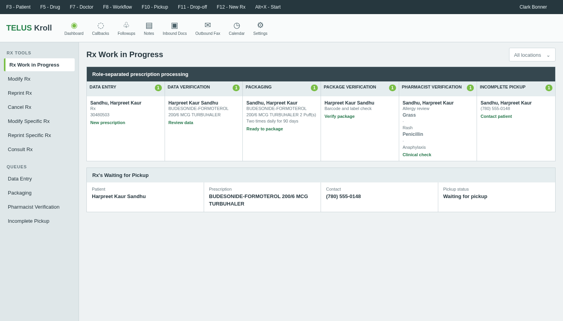Click the Clinical check link

pyautogui.click(x=417, y=155)
